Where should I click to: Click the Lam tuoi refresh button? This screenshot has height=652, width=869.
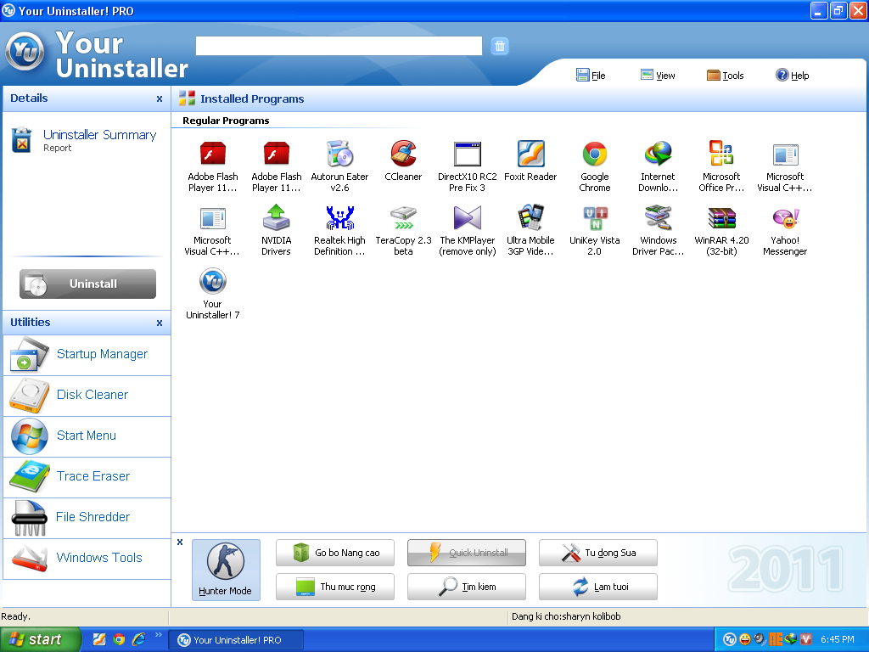(x=598, y=587)
